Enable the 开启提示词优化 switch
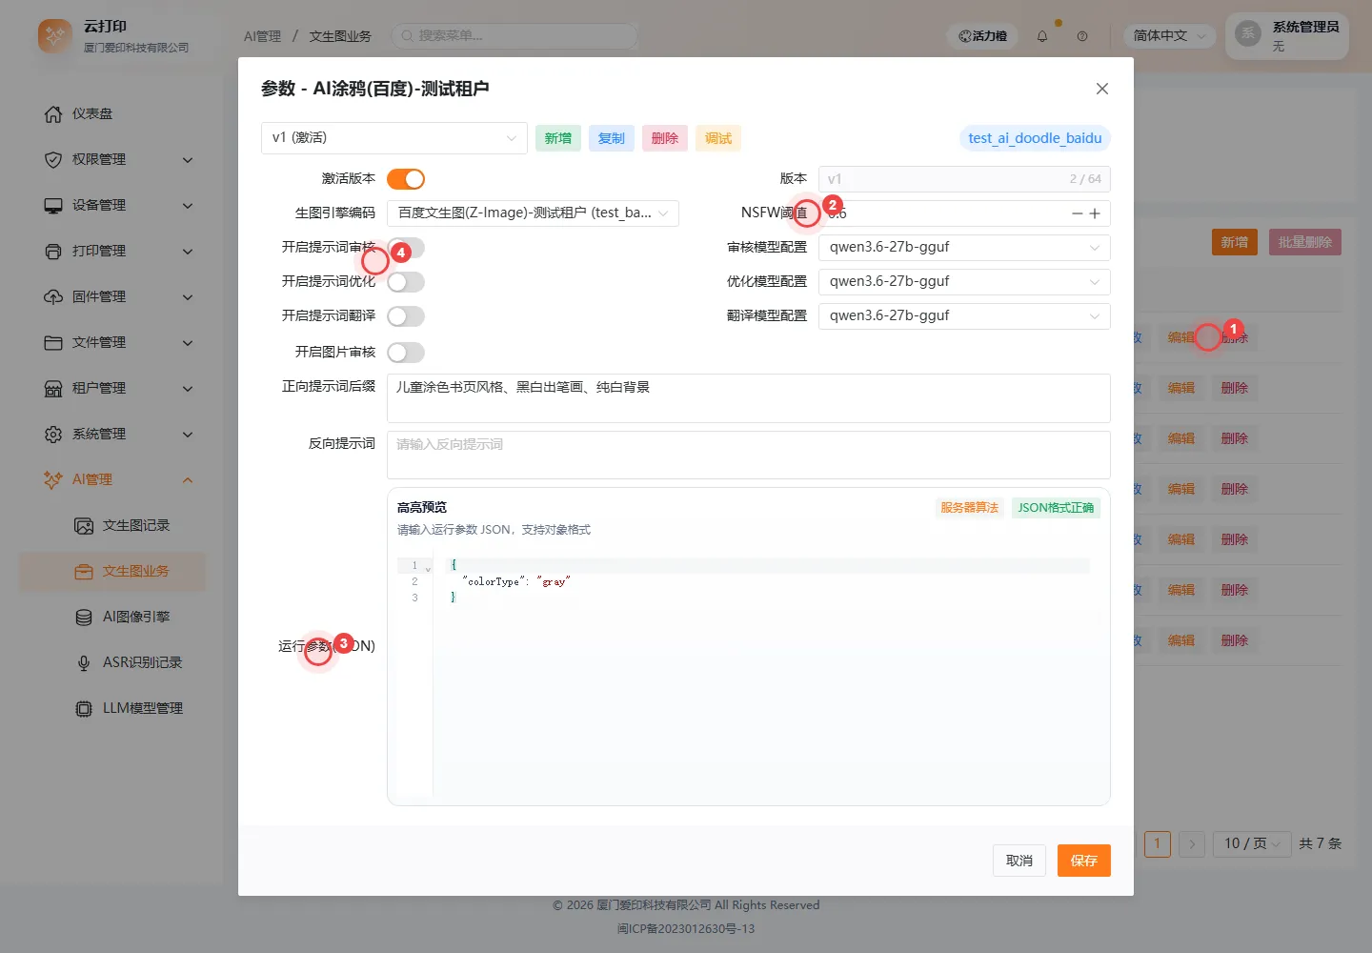 pyautogui.click(x=406, y=282)
